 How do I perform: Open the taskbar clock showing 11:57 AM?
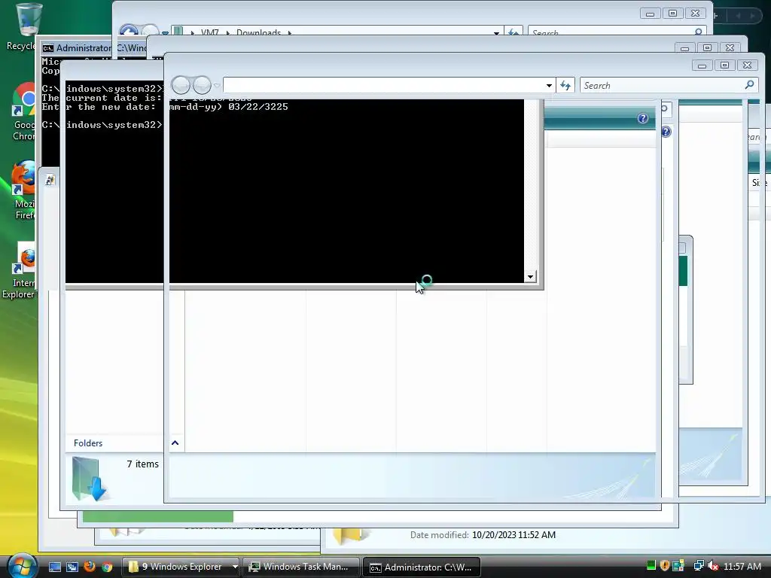[742, 566]
